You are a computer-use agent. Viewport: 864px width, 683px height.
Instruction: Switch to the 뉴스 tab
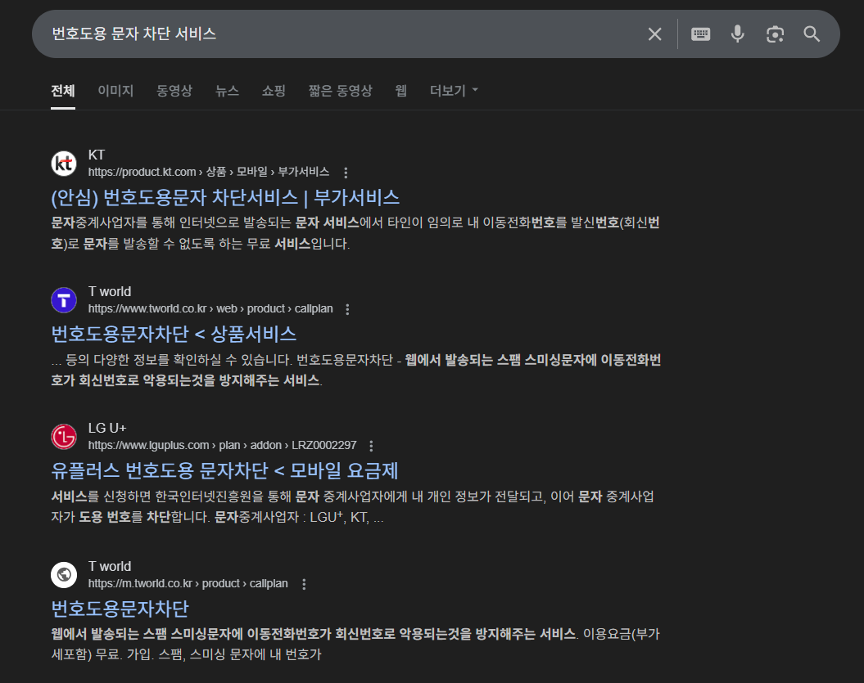(x=227, y=91)
